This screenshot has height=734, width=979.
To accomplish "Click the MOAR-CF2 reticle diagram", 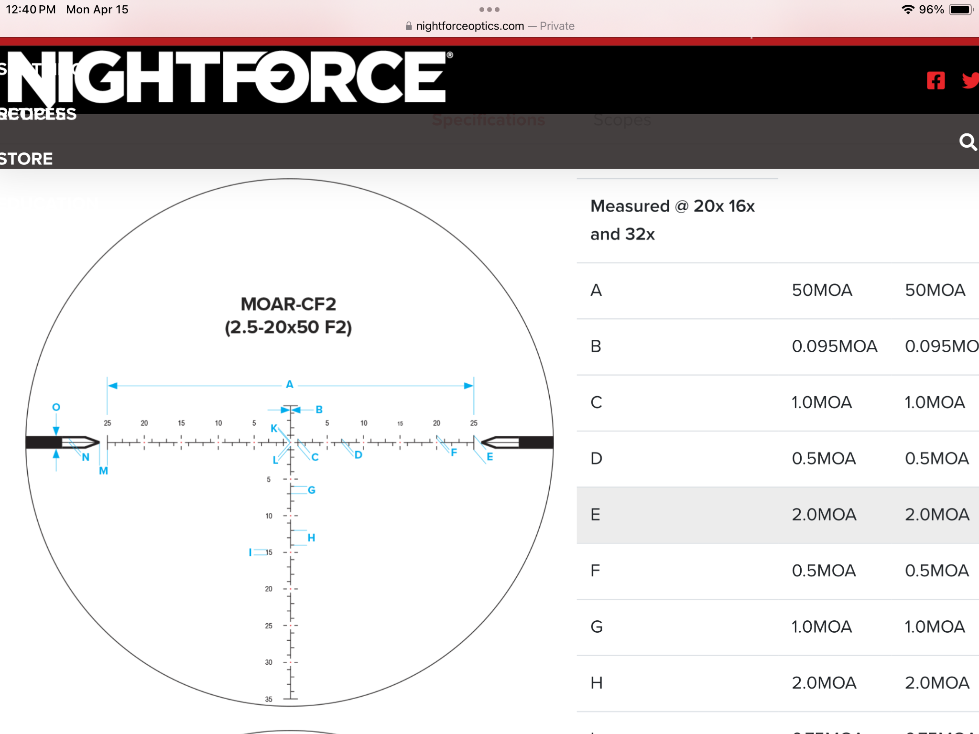I will 290,442.
